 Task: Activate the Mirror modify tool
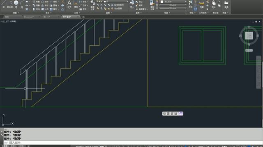[x=45, y=5]
